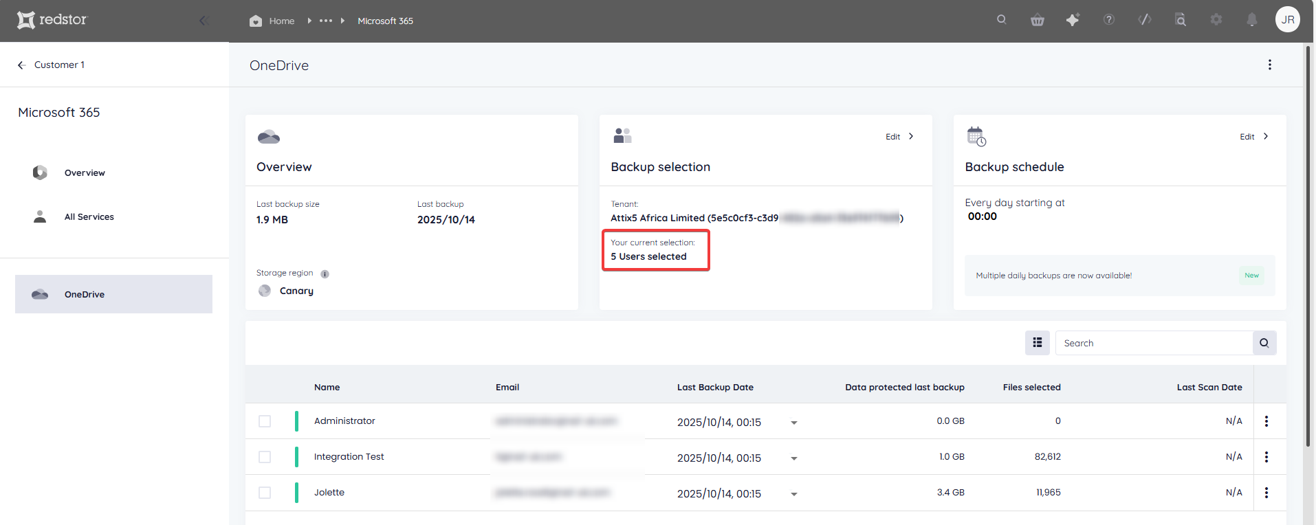The width and height of the screenshot is (1316, 525).
Task: Go back using Customer 1 arrow
Action: (x=21, y=65)
